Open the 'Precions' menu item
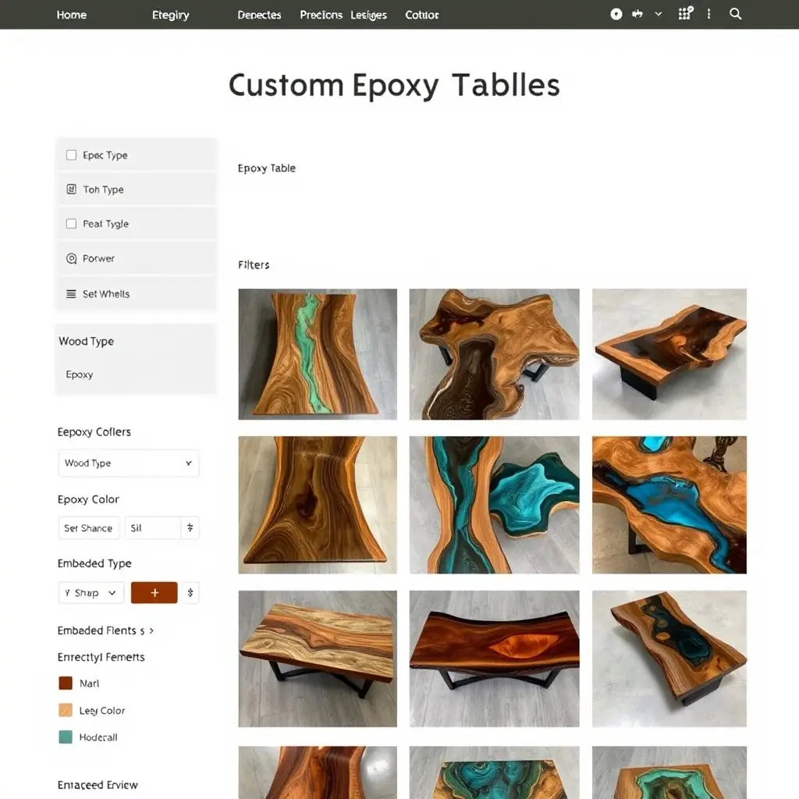 (x=321, y=14)
